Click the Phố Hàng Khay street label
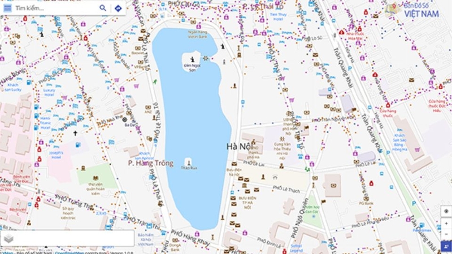This screenshot has width=452, height=254. tap(190, 238)
